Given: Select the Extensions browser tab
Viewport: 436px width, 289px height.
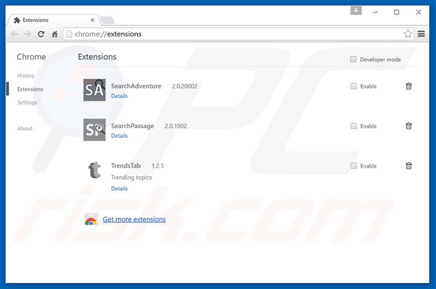Looking at the screenshot, I should [53, 20].
